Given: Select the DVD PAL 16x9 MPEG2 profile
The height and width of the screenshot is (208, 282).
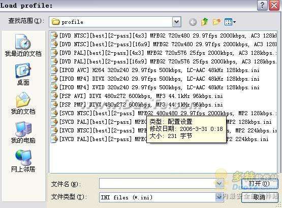Looking at the screenshot, I should 163,61.
